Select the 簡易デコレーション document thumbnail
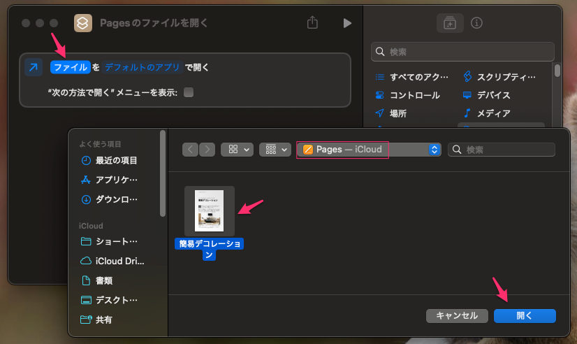 210,210
